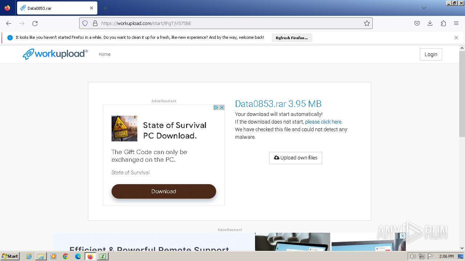Click the State of Survival ad thumbnail

[x=124, y=128]
